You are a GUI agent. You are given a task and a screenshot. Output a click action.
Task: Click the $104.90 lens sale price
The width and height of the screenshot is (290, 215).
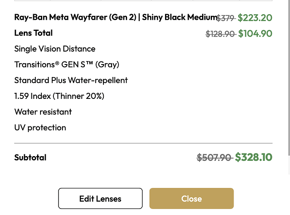[x=255, y=34]
